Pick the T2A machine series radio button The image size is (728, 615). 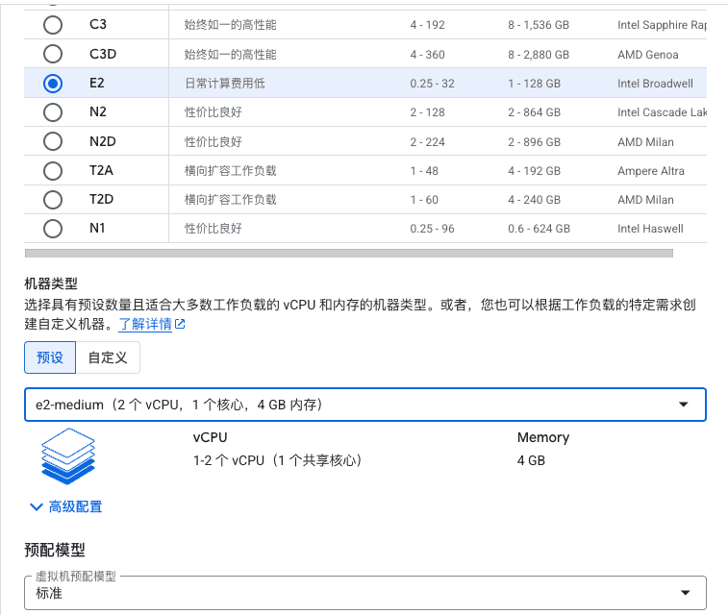53,171
